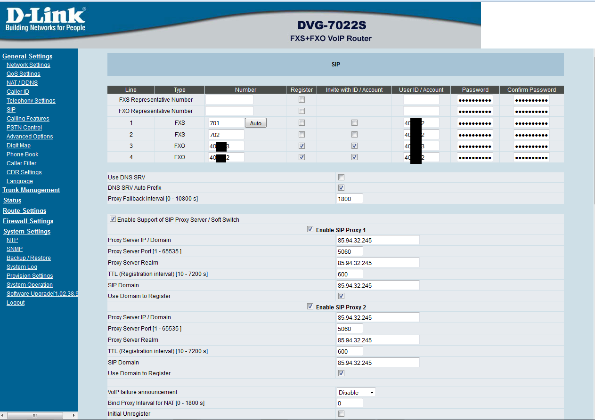
Task: Open Caller Filter page
Action: [21, 163]
